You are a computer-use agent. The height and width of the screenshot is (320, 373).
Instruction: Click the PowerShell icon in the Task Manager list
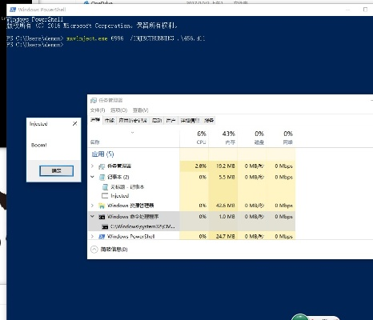(102, 237)
